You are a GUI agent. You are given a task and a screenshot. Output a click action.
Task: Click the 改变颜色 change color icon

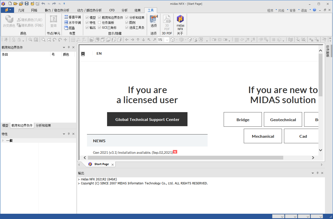[x=9, y=21]
